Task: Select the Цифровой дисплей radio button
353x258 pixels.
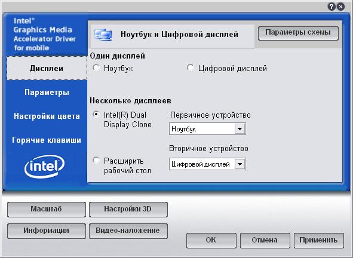Action: click(x=190, y=67)
